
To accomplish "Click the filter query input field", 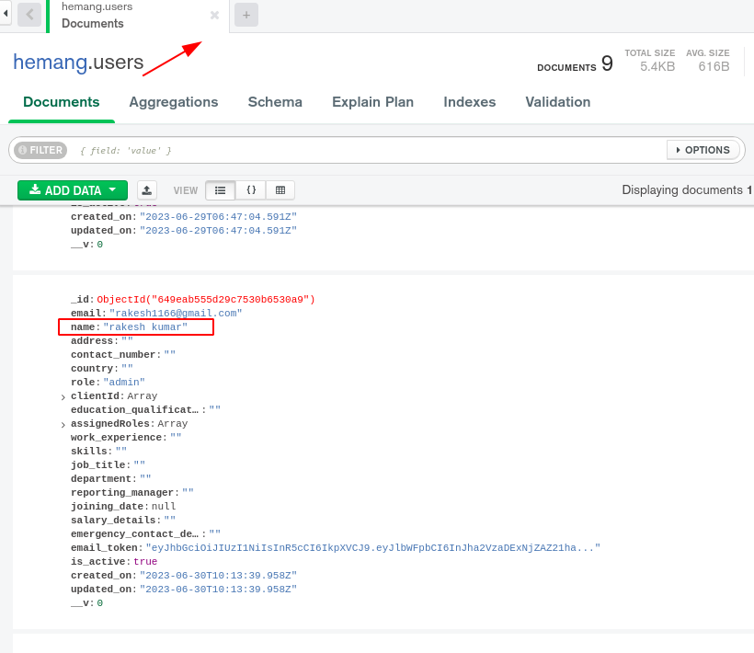I will pos(368,150).
